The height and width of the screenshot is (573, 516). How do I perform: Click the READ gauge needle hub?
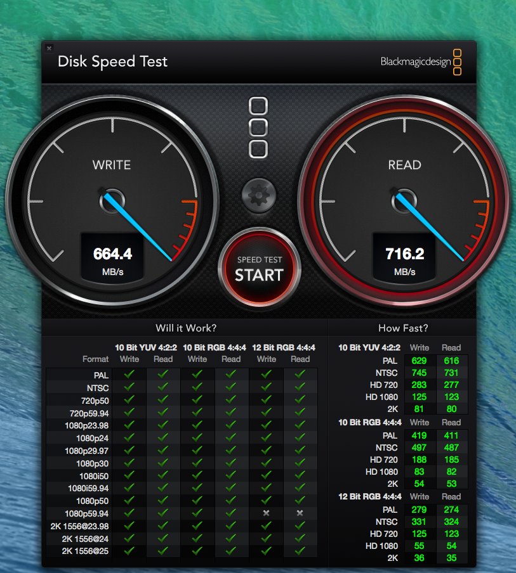tap(404, 201)
